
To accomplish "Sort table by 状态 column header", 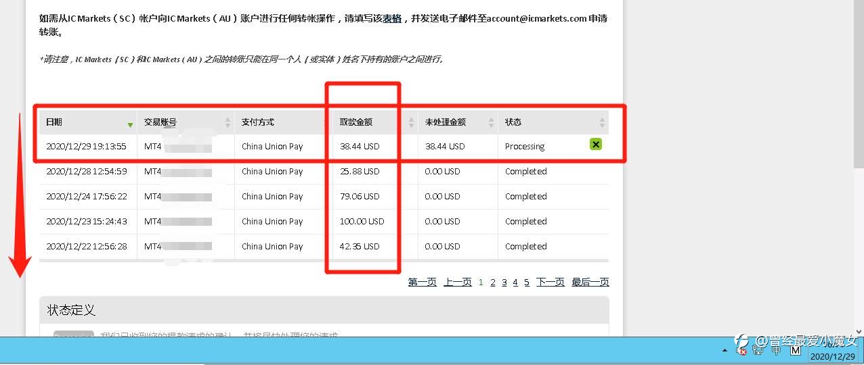I will [553, 122].
